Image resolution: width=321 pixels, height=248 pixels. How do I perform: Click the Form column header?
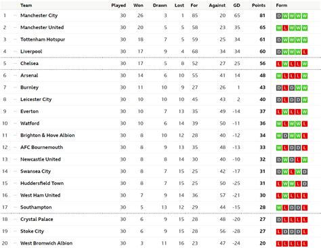(282, 5)
